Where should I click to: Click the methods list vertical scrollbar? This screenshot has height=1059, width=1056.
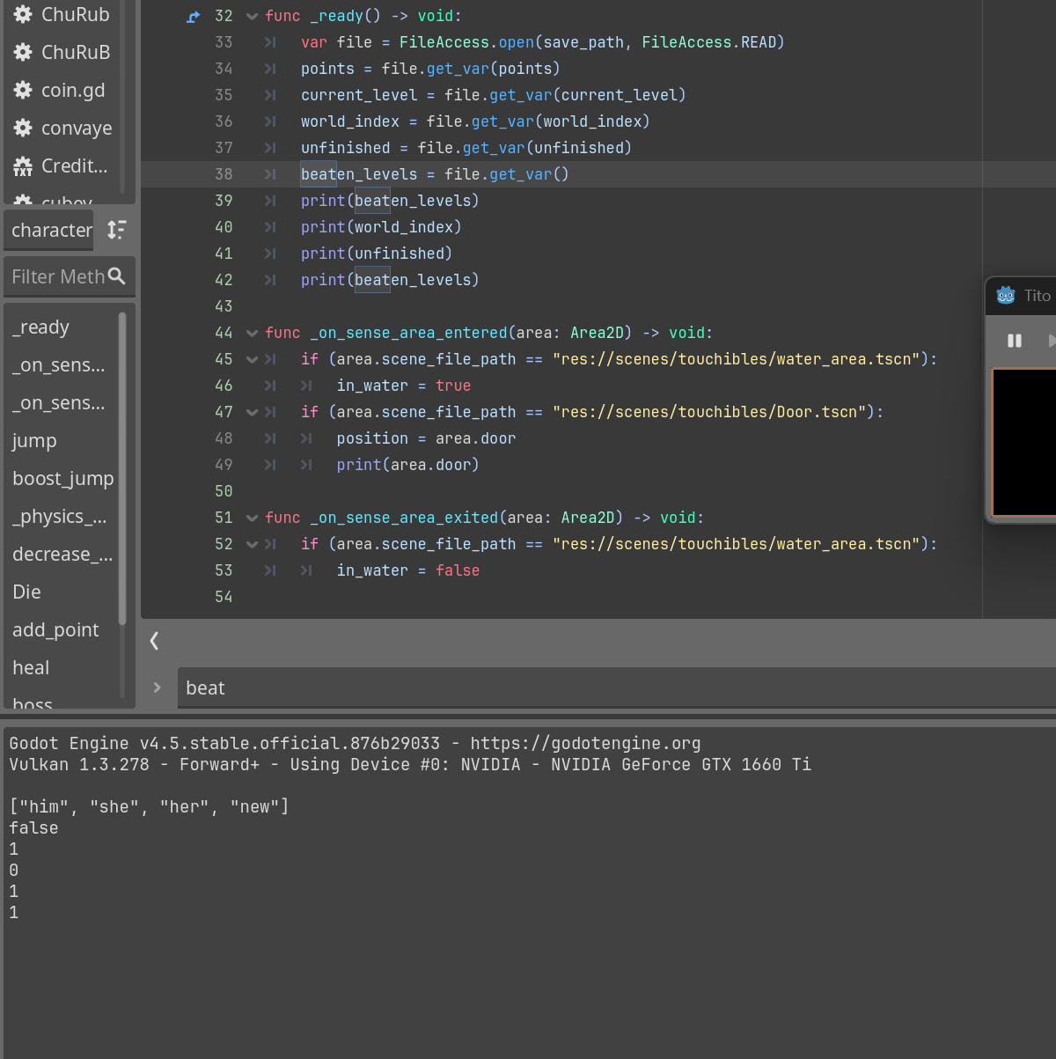point(122,467)
